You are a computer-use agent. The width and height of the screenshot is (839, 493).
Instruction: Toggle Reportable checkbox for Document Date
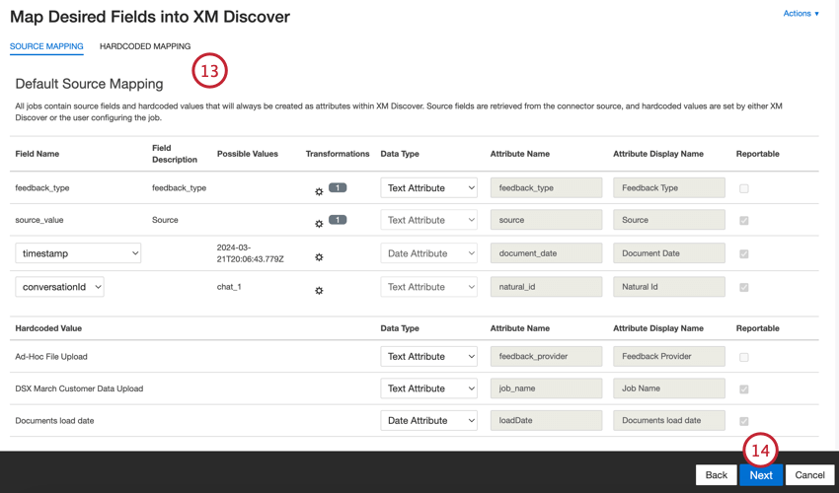[744, 254]
